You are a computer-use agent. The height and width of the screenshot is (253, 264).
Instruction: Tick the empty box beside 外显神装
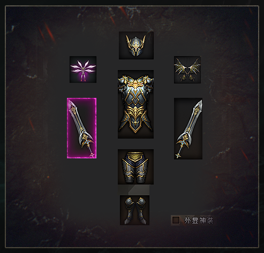[176, 220]
